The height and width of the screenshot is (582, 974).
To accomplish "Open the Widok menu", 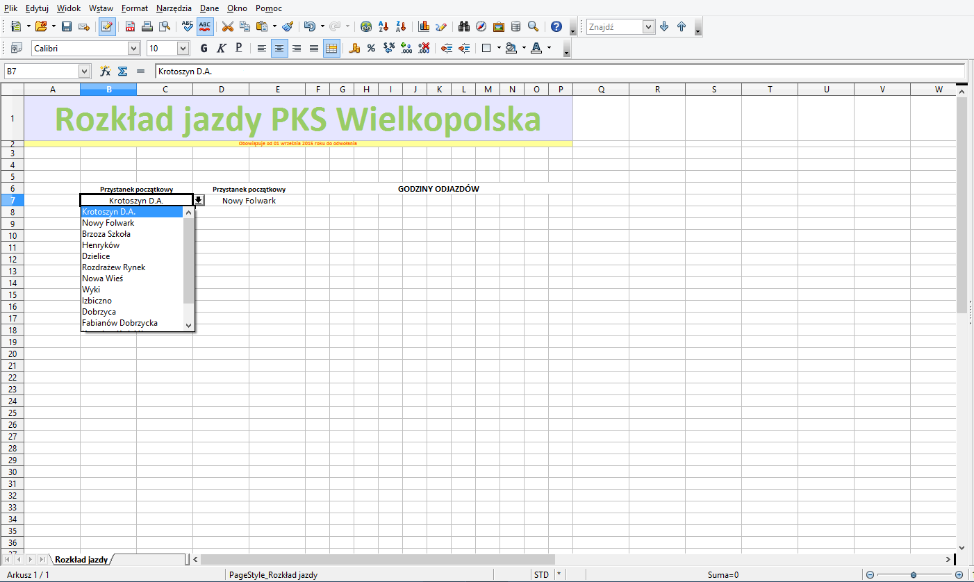I will 69,8.
